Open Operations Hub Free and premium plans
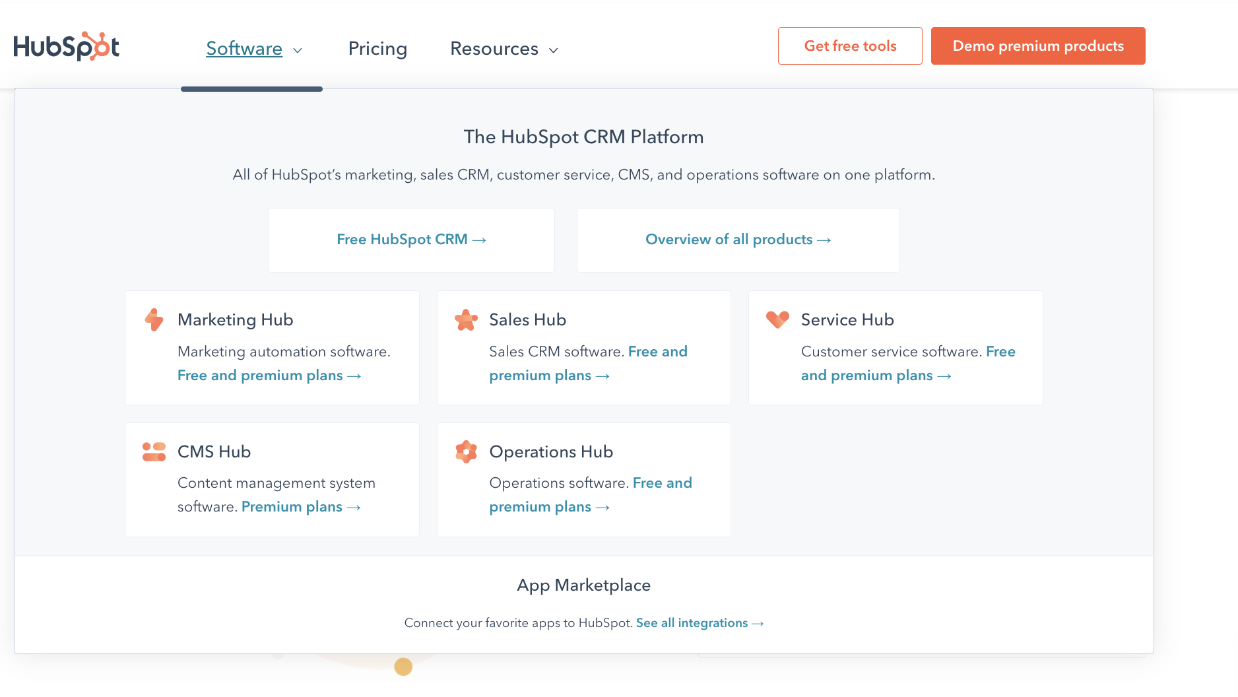This screenshot has width=1238, height=697. [x=549, y=507]
